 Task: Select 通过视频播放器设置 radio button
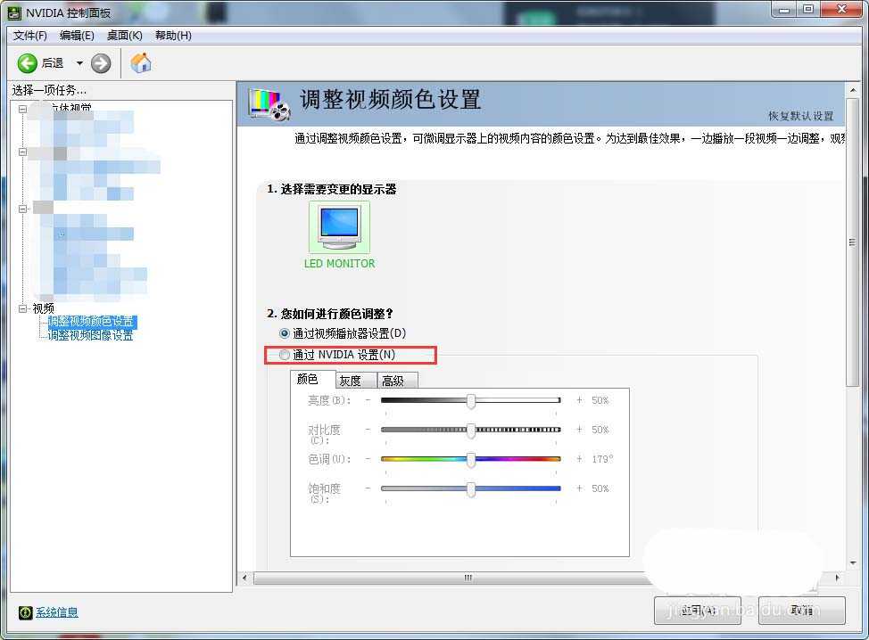click(x=285, y=334)
